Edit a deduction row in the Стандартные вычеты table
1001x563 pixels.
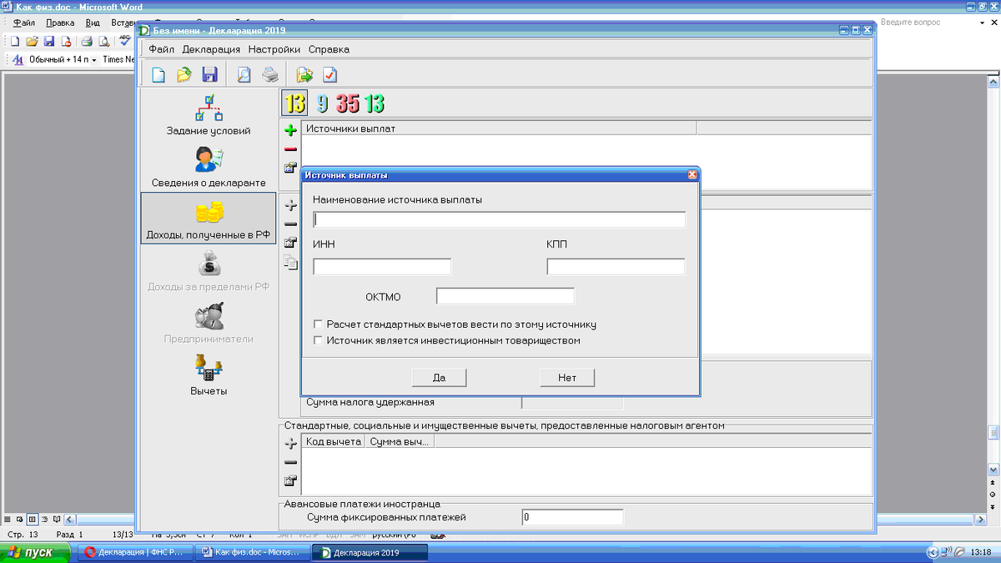coord(290,480)
